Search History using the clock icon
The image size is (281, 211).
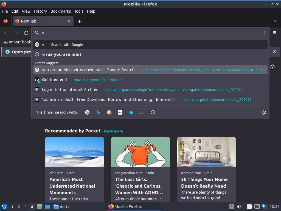pyautogui.click(x=153, y=112)
